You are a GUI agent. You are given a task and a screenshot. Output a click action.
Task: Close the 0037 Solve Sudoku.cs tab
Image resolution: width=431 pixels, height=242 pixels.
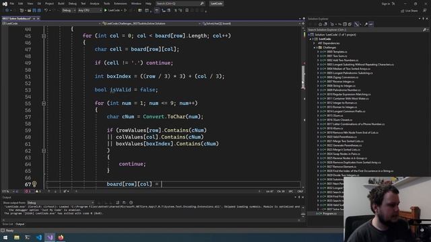38,18
